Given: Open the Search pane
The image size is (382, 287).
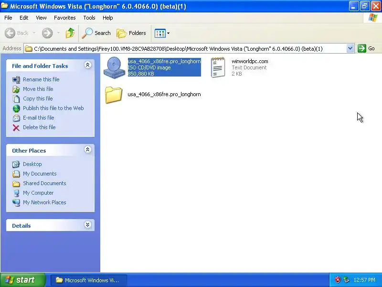Looking at the screenshot, I should (96, 33).
